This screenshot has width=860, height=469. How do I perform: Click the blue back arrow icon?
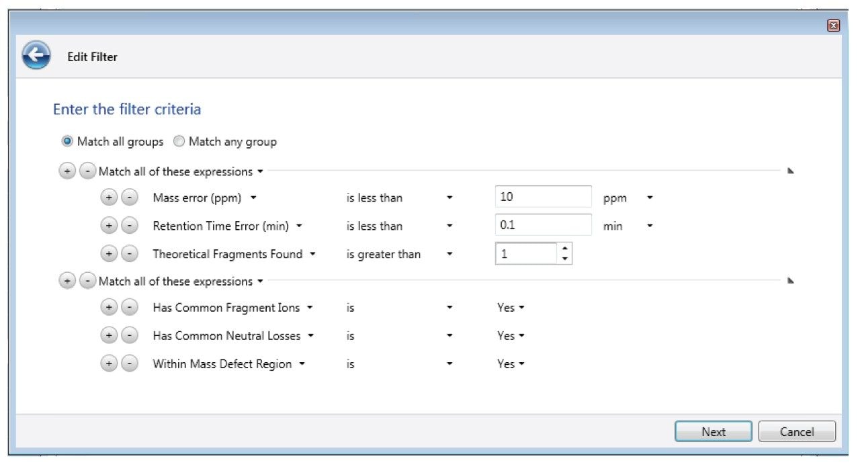tap(36, 56)
